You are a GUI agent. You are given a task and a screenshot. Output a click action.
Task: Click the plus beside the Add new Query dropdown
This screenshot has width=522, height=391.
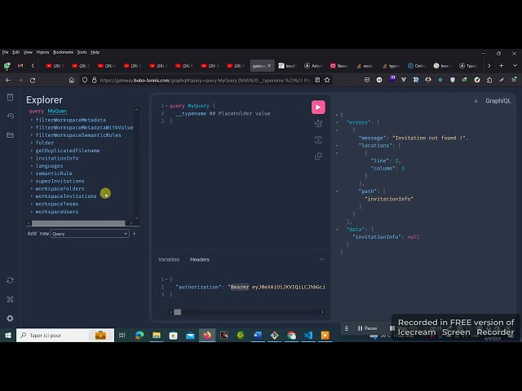134,234
